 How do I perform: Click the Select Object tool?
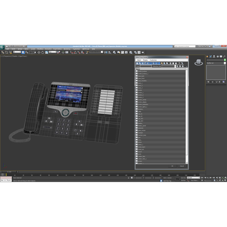click(23, 52)
